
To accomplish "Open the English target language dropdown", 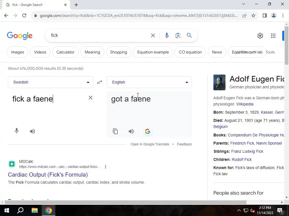I will pos(149,82).
